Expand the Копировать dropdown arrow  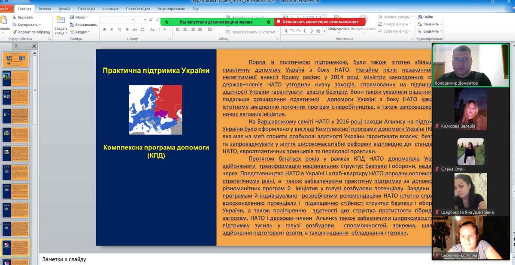point(39,25)
